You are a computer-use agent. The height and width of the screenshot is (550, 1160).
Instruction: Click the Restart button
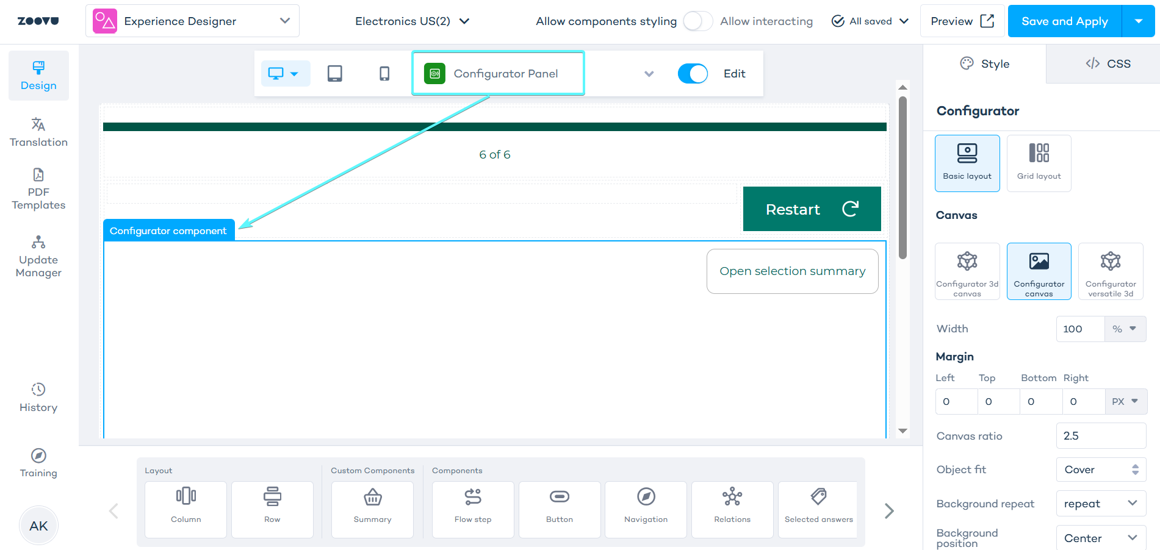812,209
